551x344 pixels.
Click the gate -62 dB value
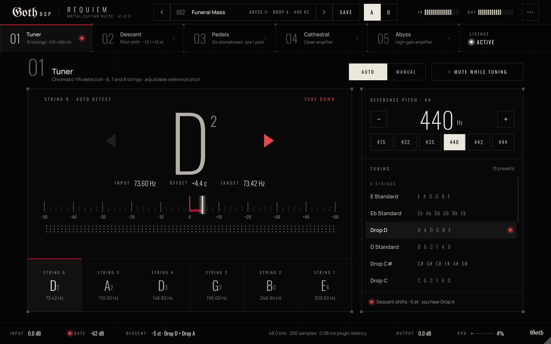click(97, 333)
